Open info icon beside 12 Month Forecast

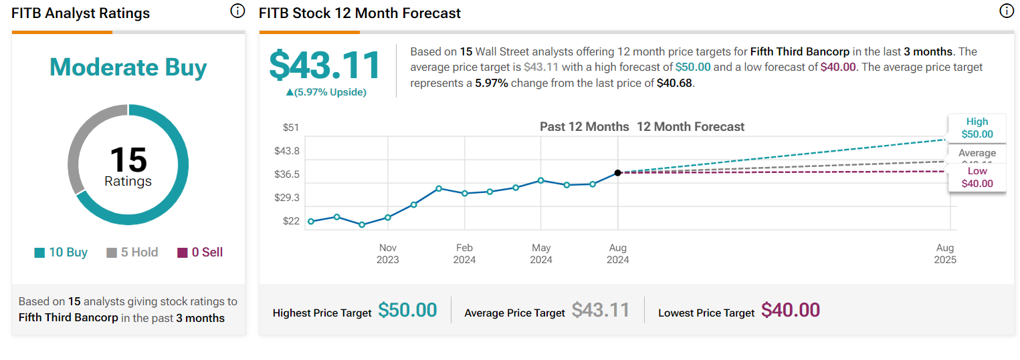click(x=1007, y=11)
